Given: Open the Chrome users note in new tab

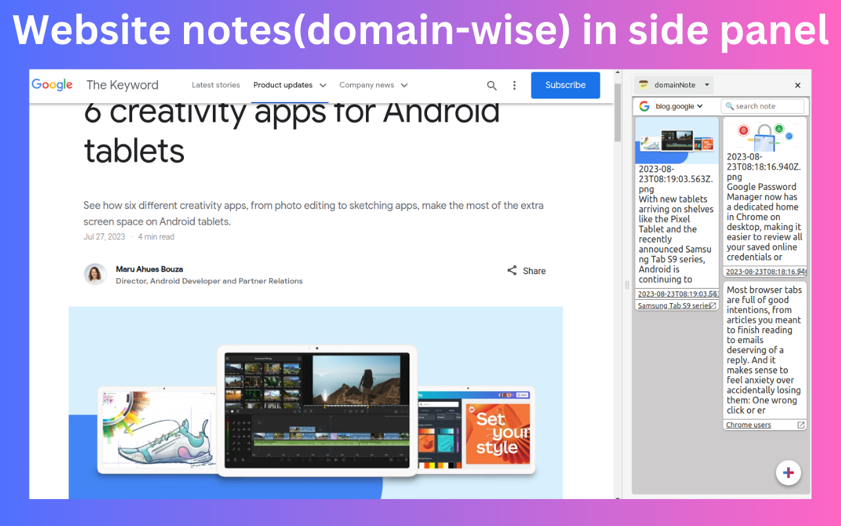Looking at the screenshot, I should pyautogui.click(x=800, y=424).
